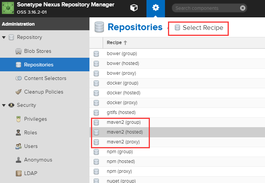Click the Repositories sidebar icon
The image size is (265, 183).
coord(18,65)
